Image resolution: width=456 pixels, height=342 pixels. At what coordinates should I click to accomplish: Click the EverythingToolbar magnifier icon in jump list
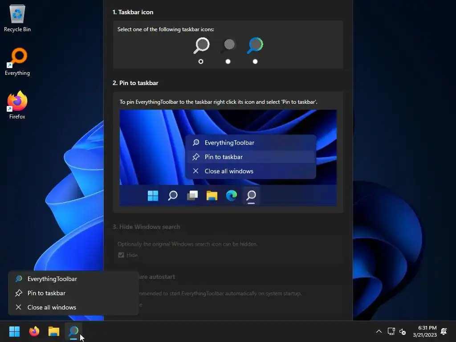click(x=19, y=279)
